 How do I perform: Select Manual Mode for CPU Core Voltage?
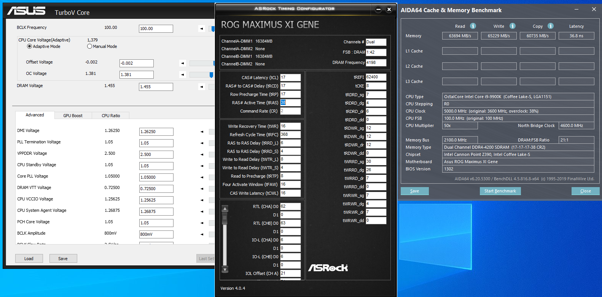pyautogui.click(x=89, y=46)
